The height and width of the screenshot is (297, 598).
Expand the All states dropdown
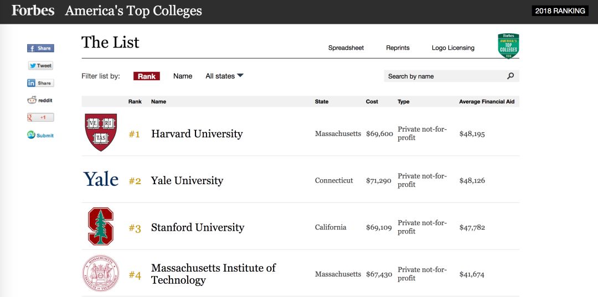pos(224,76)
